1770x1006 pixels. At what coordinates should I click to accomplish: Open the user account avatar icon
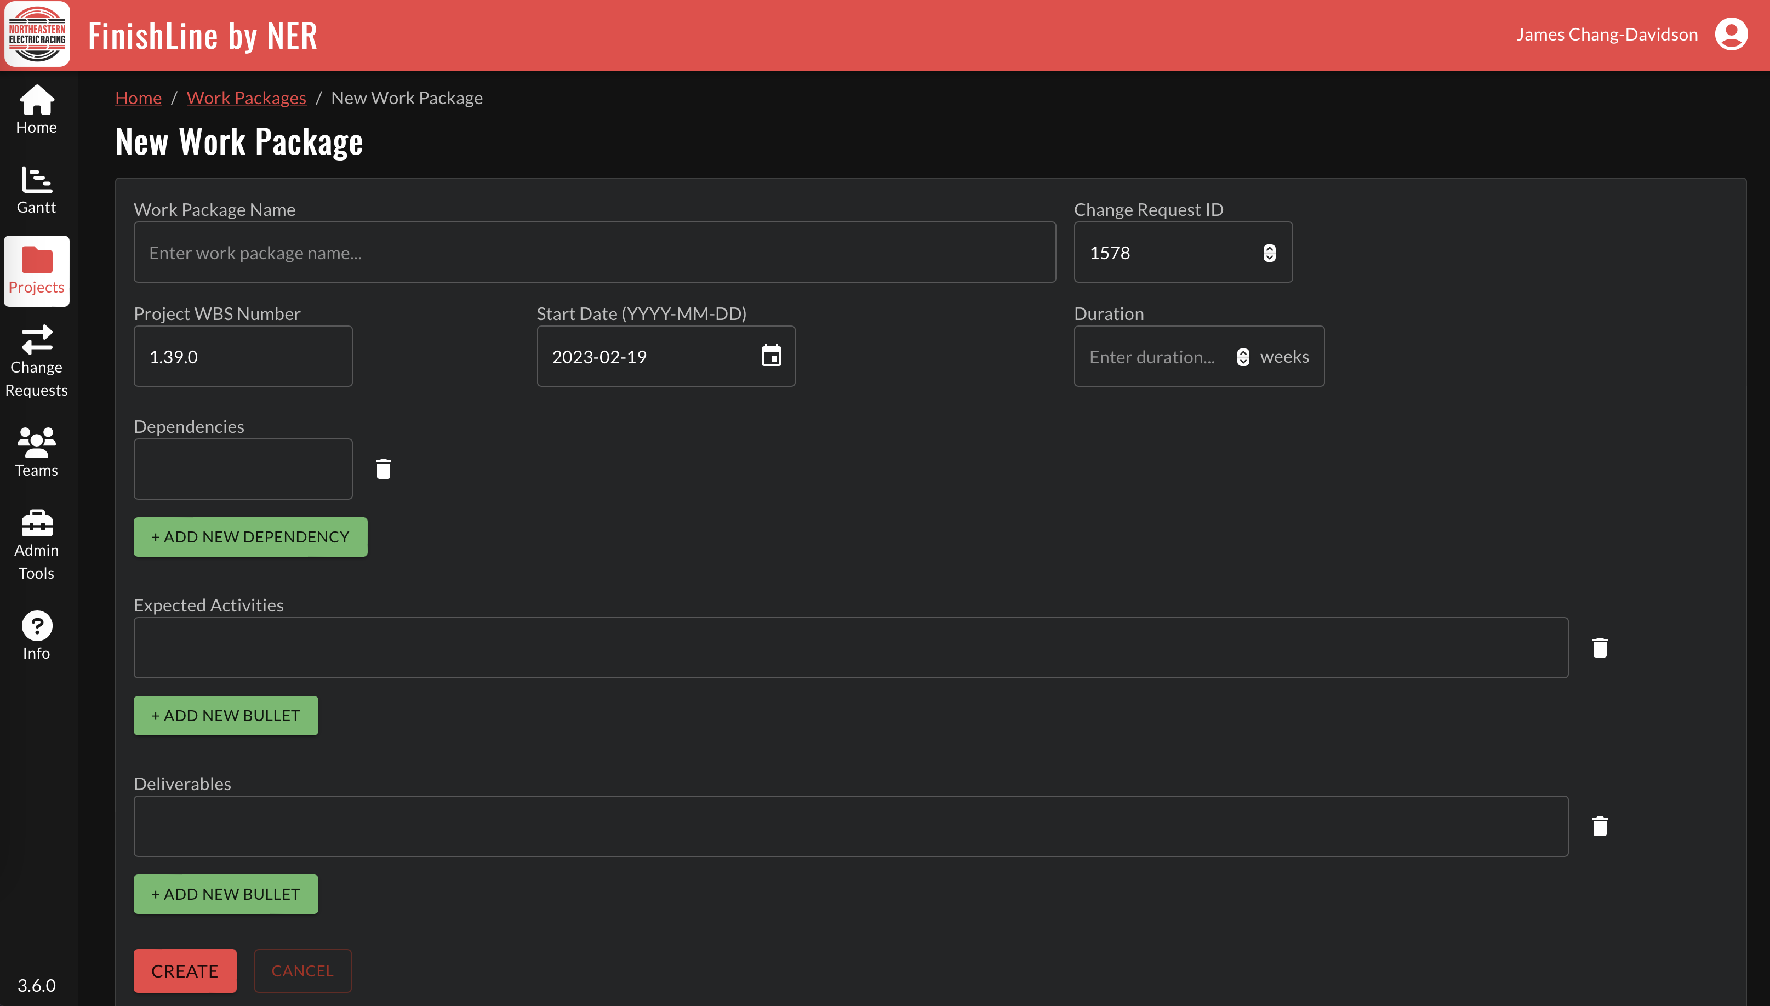(1731, 33)
